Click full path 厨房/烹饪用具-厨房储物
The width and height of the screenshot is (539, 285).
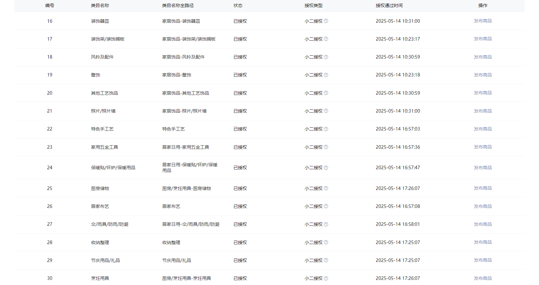tap(187, 188)
